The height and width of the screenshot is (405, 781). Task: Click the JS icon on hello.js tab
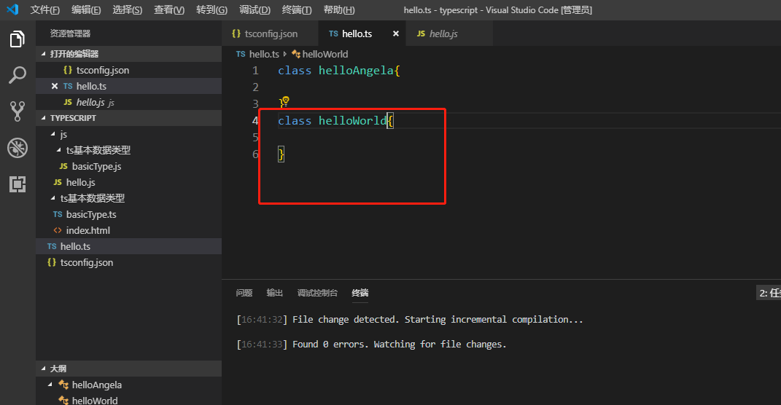pos(421,34)
